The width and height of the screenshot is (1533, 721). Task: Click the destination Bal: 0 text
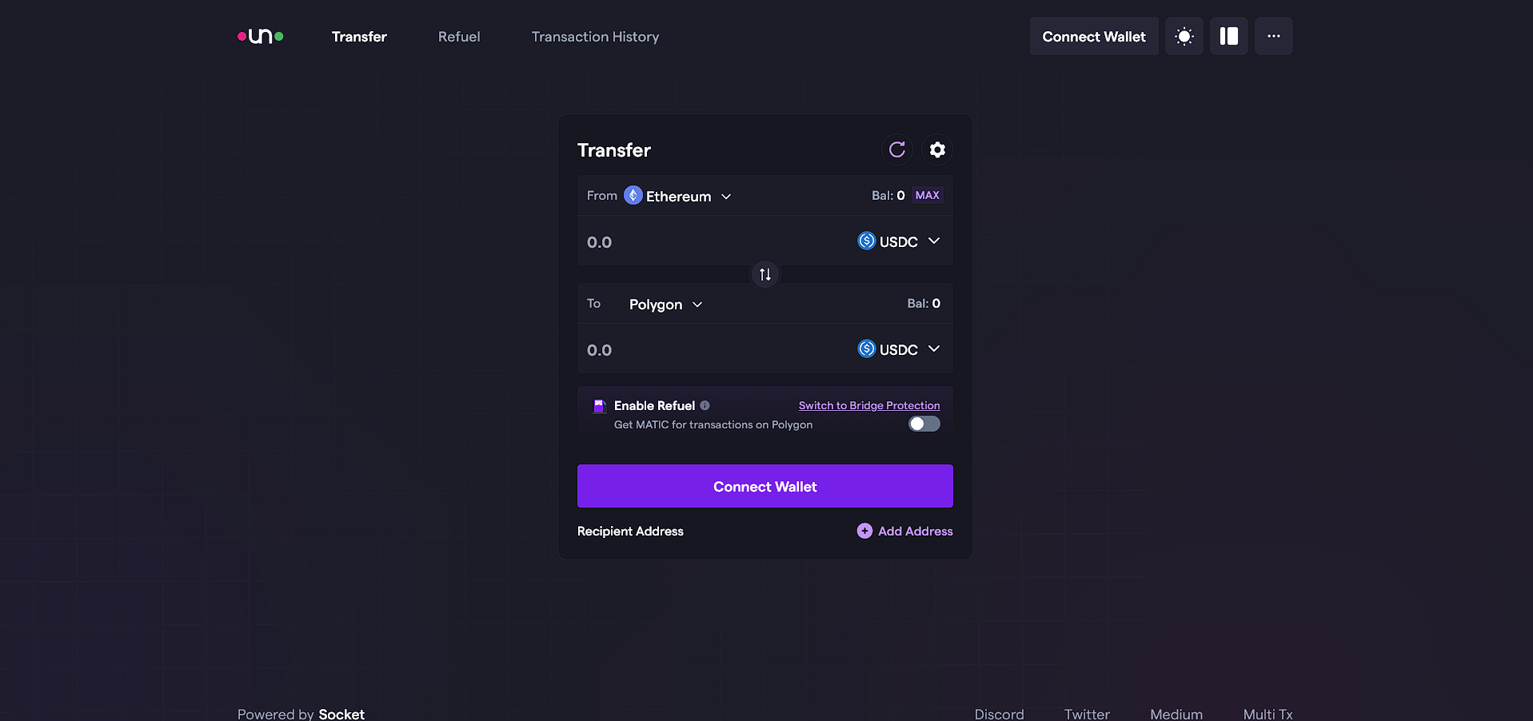coord(924,303)
